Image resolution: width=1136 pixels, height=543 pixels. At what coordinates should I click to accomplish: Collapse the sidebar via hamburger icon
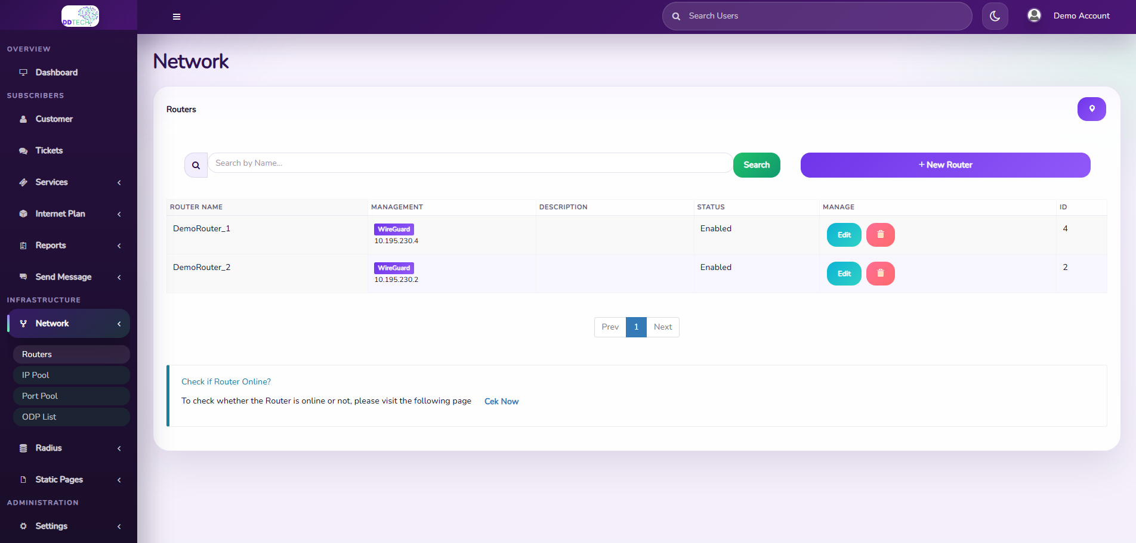click(176, 16)
